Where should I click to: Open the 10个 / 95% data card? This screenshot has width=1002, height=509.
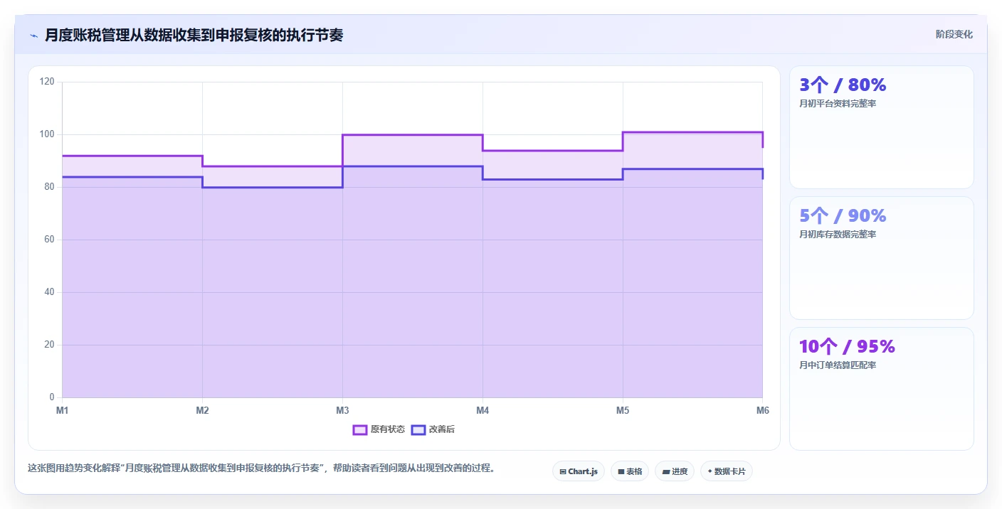pyautogui.click(x=882, y=389)
